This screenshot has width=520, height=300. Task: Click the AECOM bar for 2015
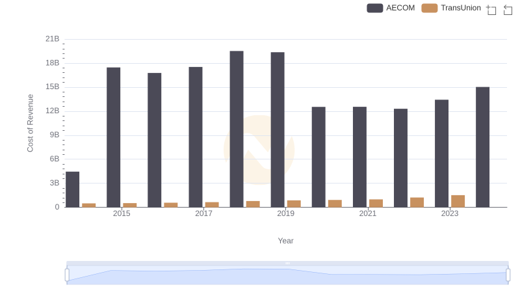[x=113, y=137]
